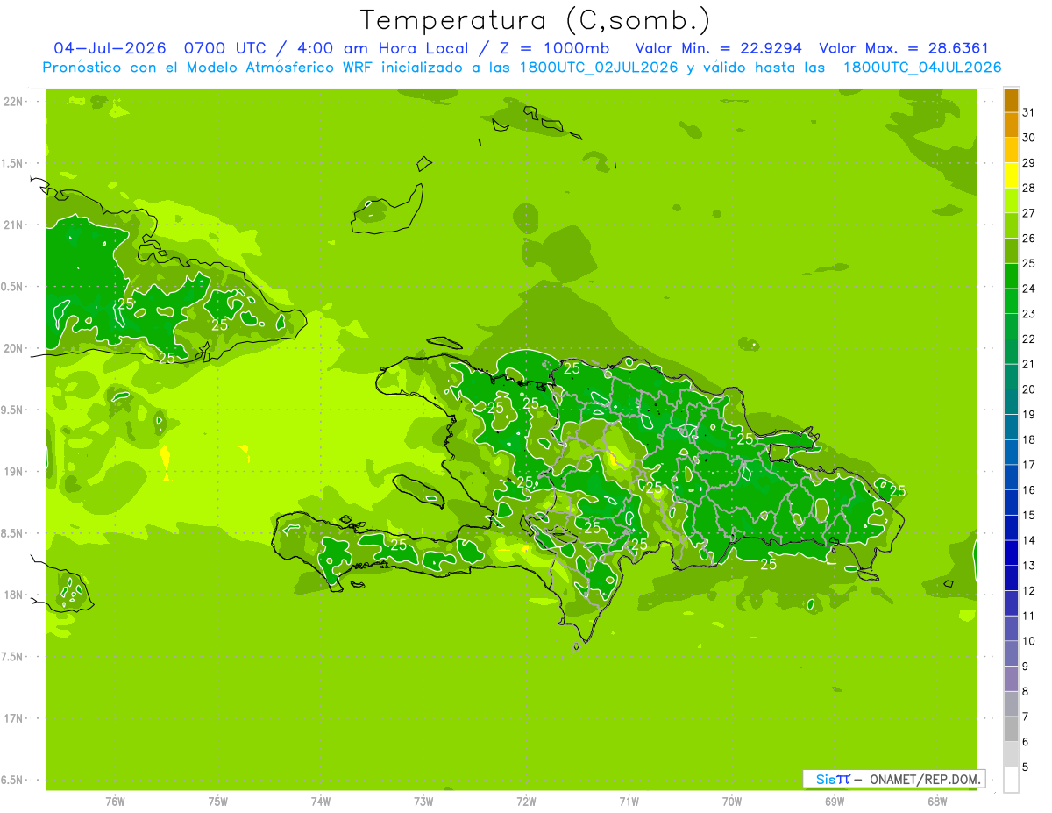Click the "19N" latitude label
Image resolution: width=1052 pixels, height=813 pixels.
point(12,472)
